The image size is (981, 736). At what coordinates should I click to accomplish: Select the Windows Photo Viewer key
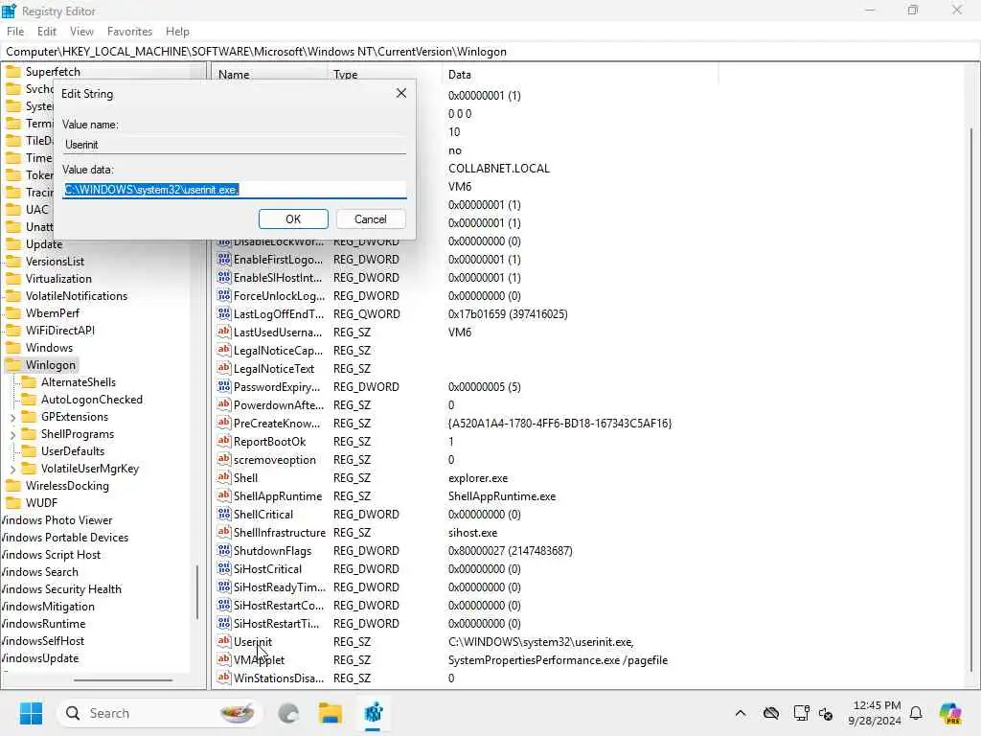[x=57, y=520]
